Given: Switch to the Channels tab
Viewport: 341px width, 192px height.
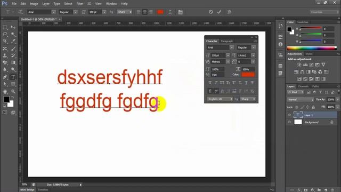Looking at the screenshot, I should click(303, 86).
